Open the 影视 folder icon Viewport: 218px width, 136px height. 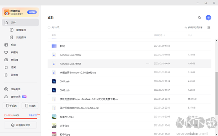point(54,46)
